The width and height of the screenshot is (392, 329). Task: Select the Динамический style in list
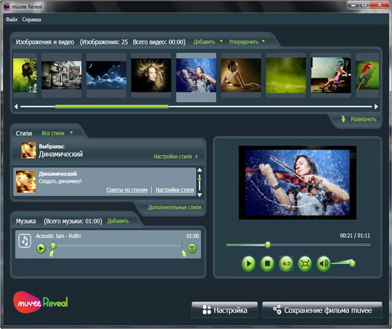click(x=104, y=182)
